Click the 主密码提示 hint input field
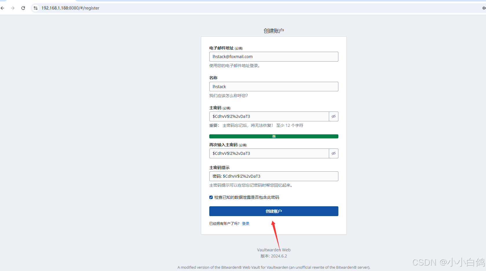The image size is (486, 271). tap(274, 176)
